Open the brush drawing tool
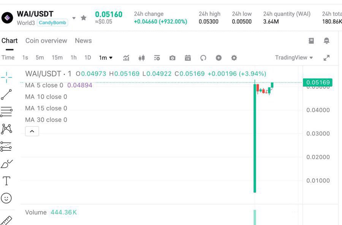Image resolution: width=342 pixels, height=225 pixels. [x=6, y=164]
